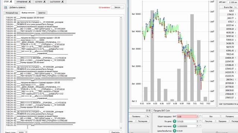Close the СкСТОЛЛЛЛ script tab
This screenshot has width=238, height=133.
click(62, 1)
